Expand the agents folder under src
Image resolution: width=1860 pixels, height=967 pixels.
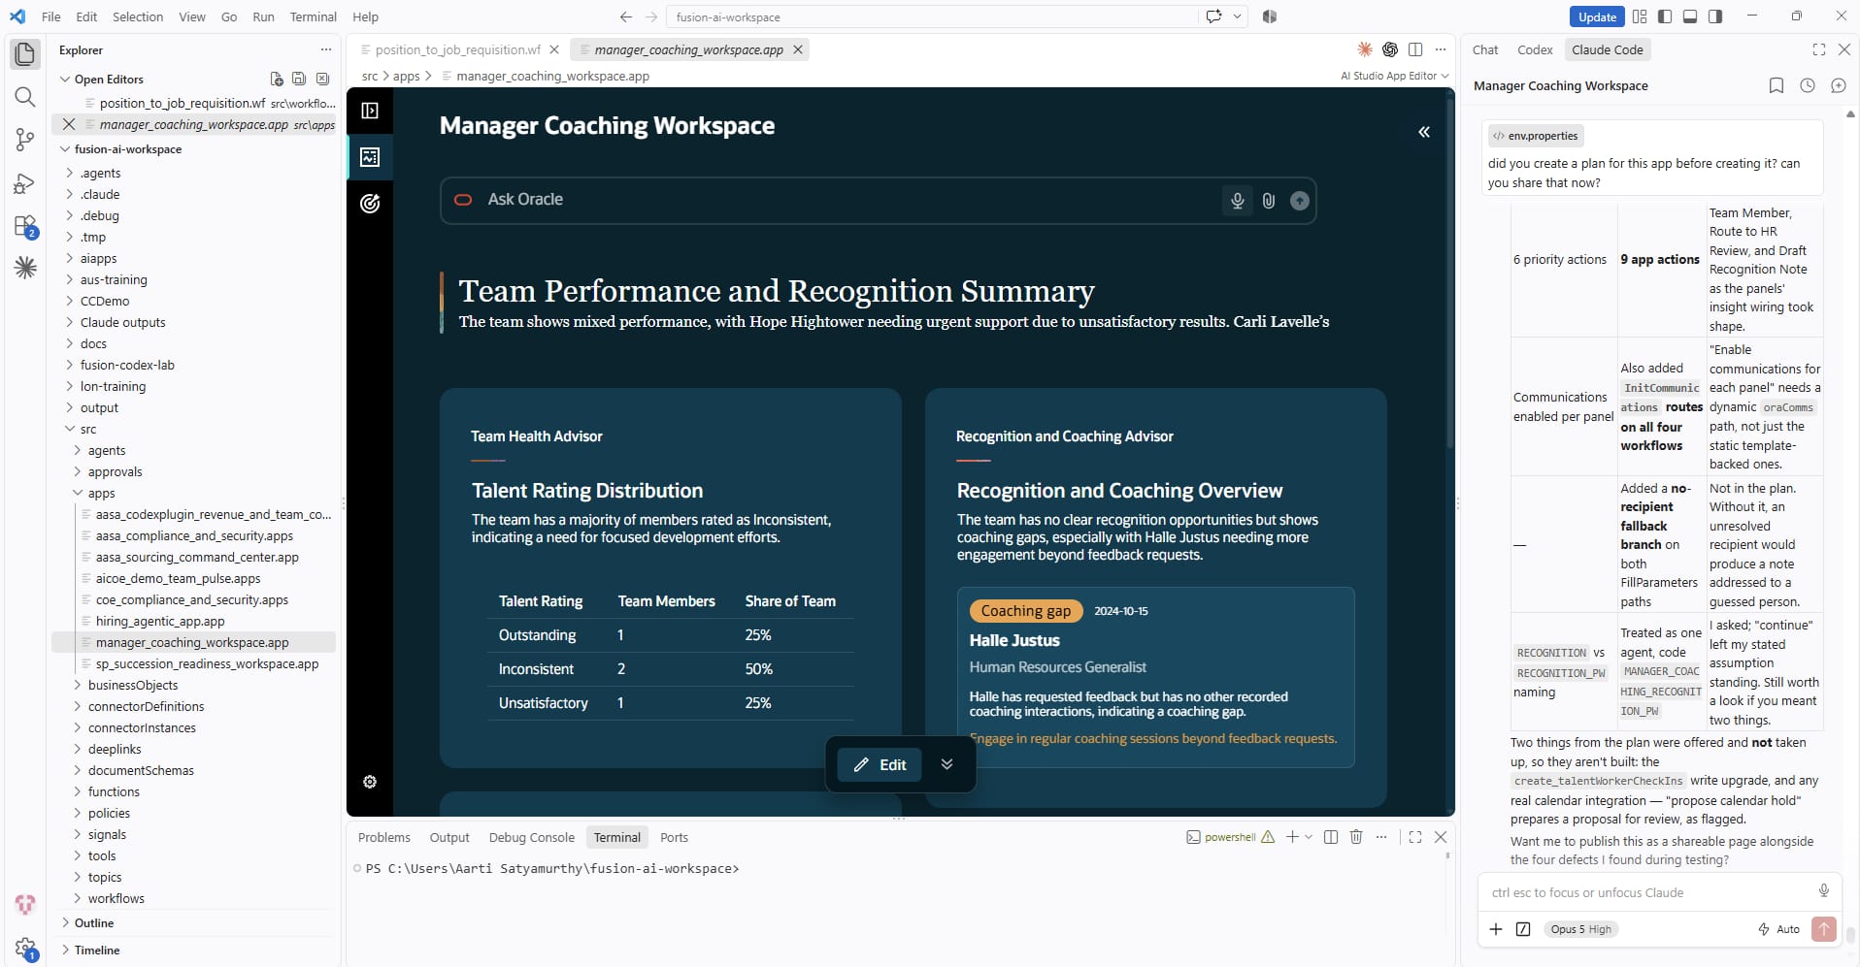click(78, 451)
